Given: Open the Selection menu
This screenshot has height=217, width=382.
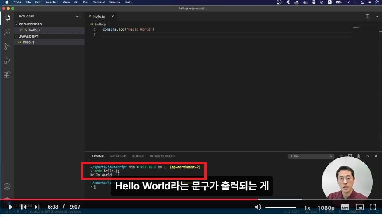Looking at the screenshot, I should pos(52,3).
